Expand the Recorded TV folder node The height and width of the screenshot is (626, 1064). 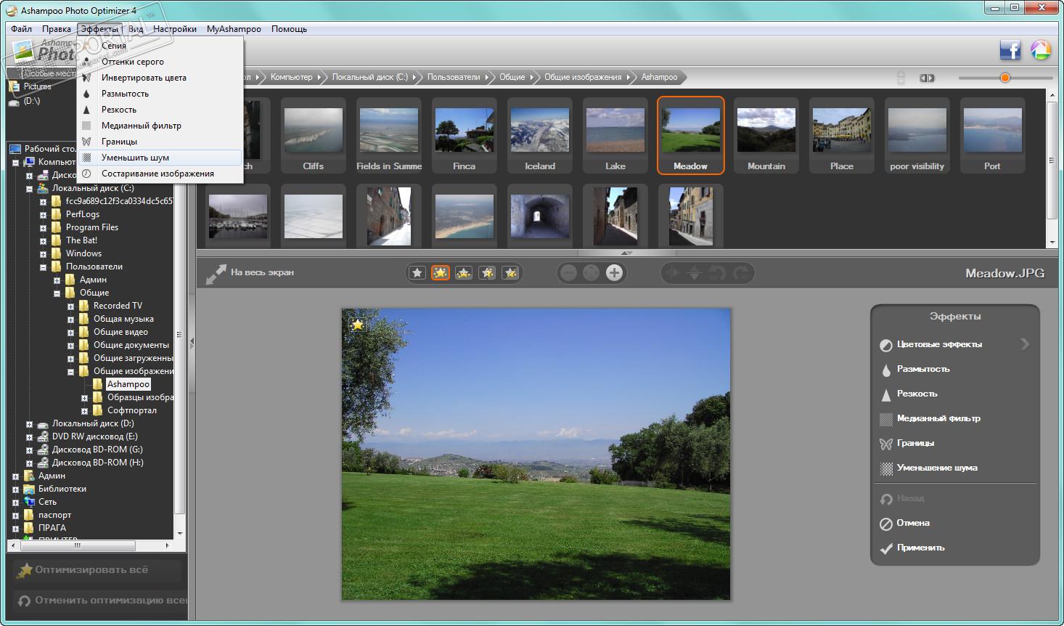[x=70, y=306]
